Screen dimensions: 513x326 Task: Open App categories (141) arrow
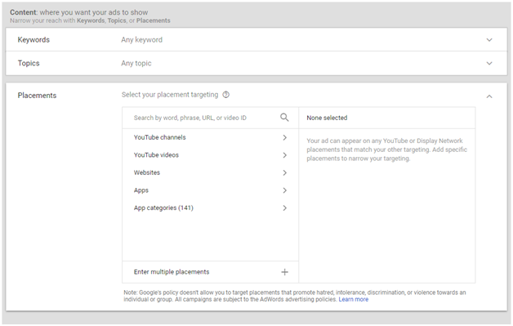pyautogui.click(x=284, y=208)
